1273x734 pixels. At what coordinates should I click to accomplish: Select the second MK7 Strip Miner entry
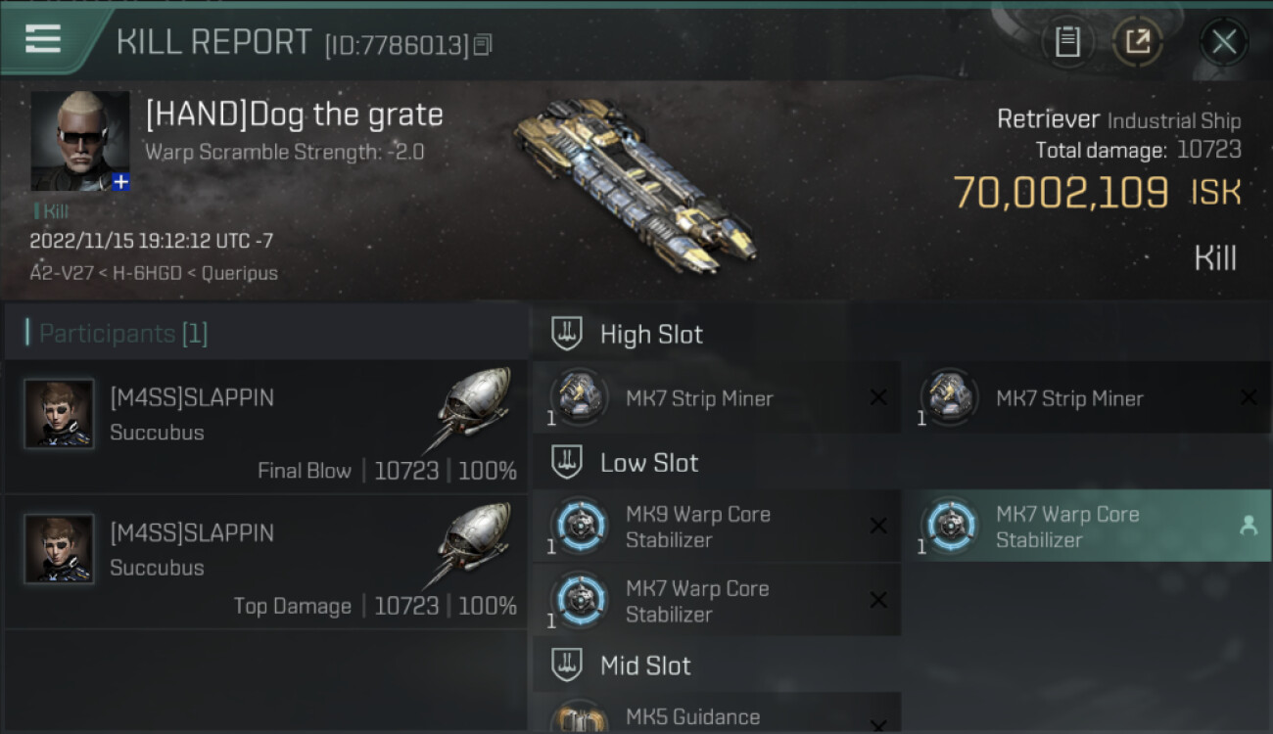coord(1085,398)
